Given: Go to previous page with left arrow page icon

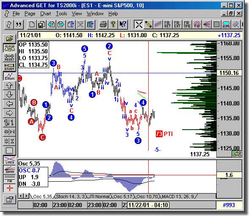Looking at the screenshot, I should [x=51, y=25].
